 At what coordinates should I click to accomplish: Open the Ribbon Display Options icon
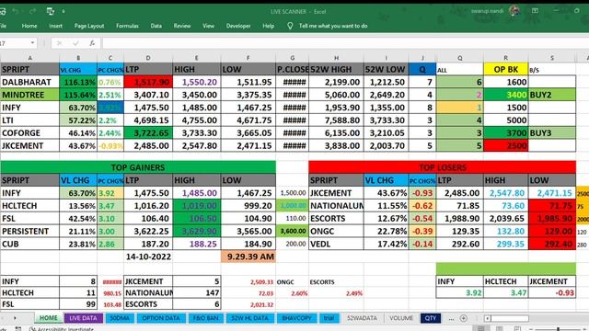pyautogui.click(x=535, y=11)
